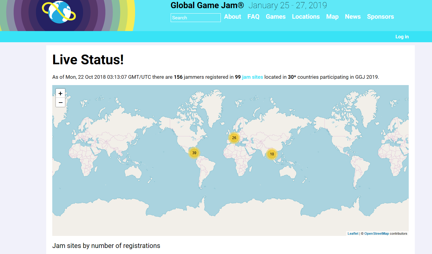Open the map cluster marker labeled 39

click(194, 153)
